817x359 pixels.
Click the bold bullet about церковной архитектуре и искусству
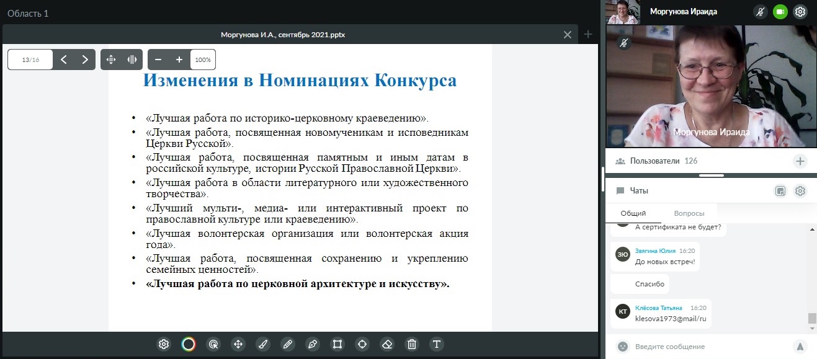[x=297, y=285]
